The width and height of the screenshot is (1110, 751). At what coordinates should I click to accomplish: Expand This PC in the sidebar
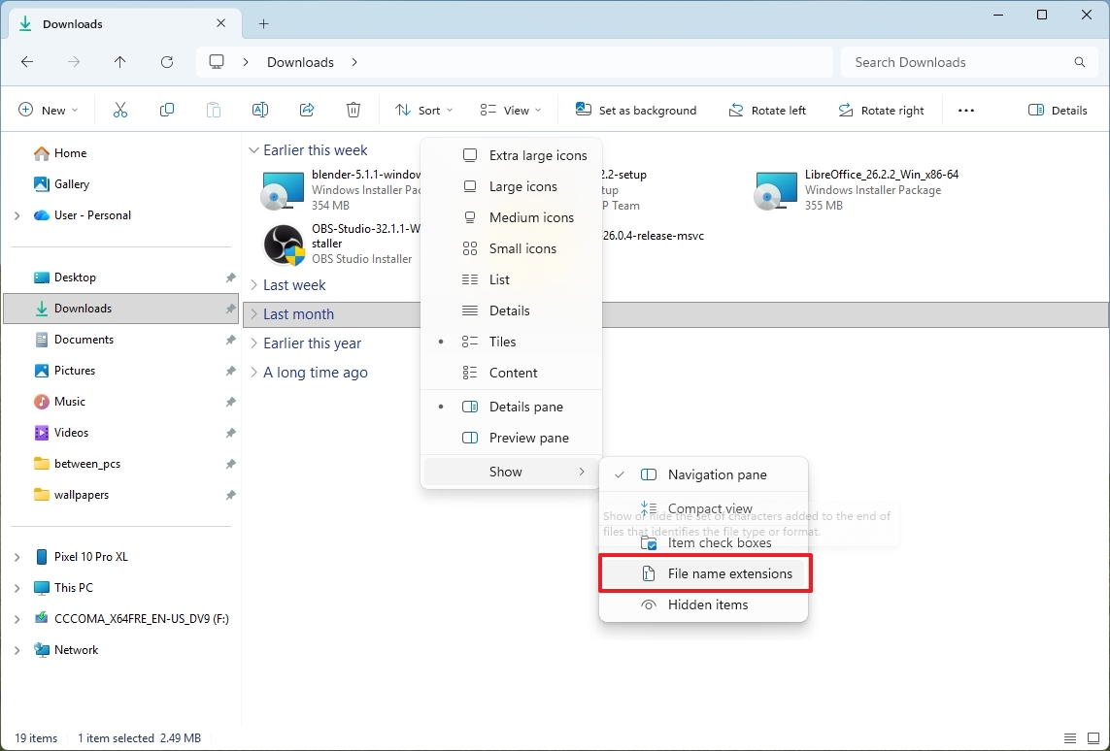tap(17, 587)
